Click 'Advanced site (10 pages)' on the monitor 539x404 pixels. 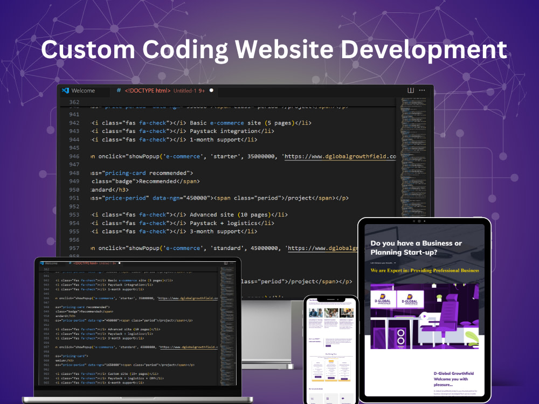pos(230,215)
